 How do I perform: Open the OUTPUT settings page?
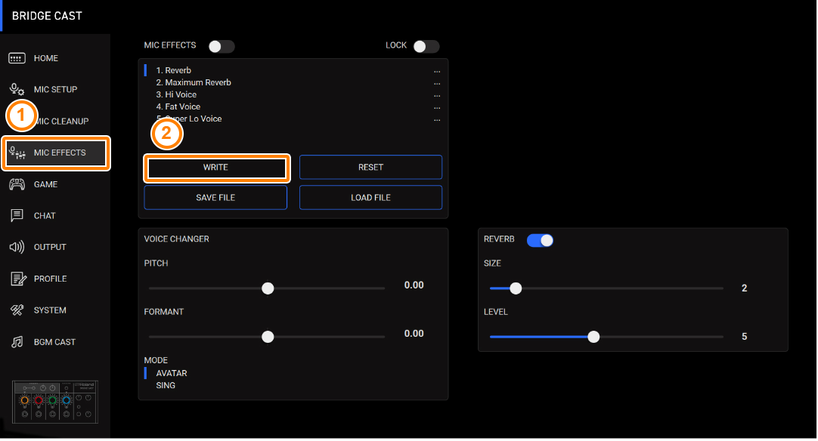(50, 247)
